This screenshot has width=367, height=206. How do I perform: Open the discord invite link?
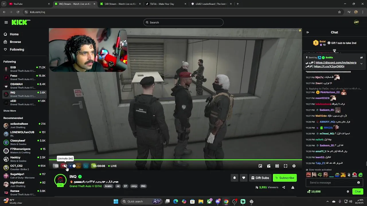click(x=336, y=63)
